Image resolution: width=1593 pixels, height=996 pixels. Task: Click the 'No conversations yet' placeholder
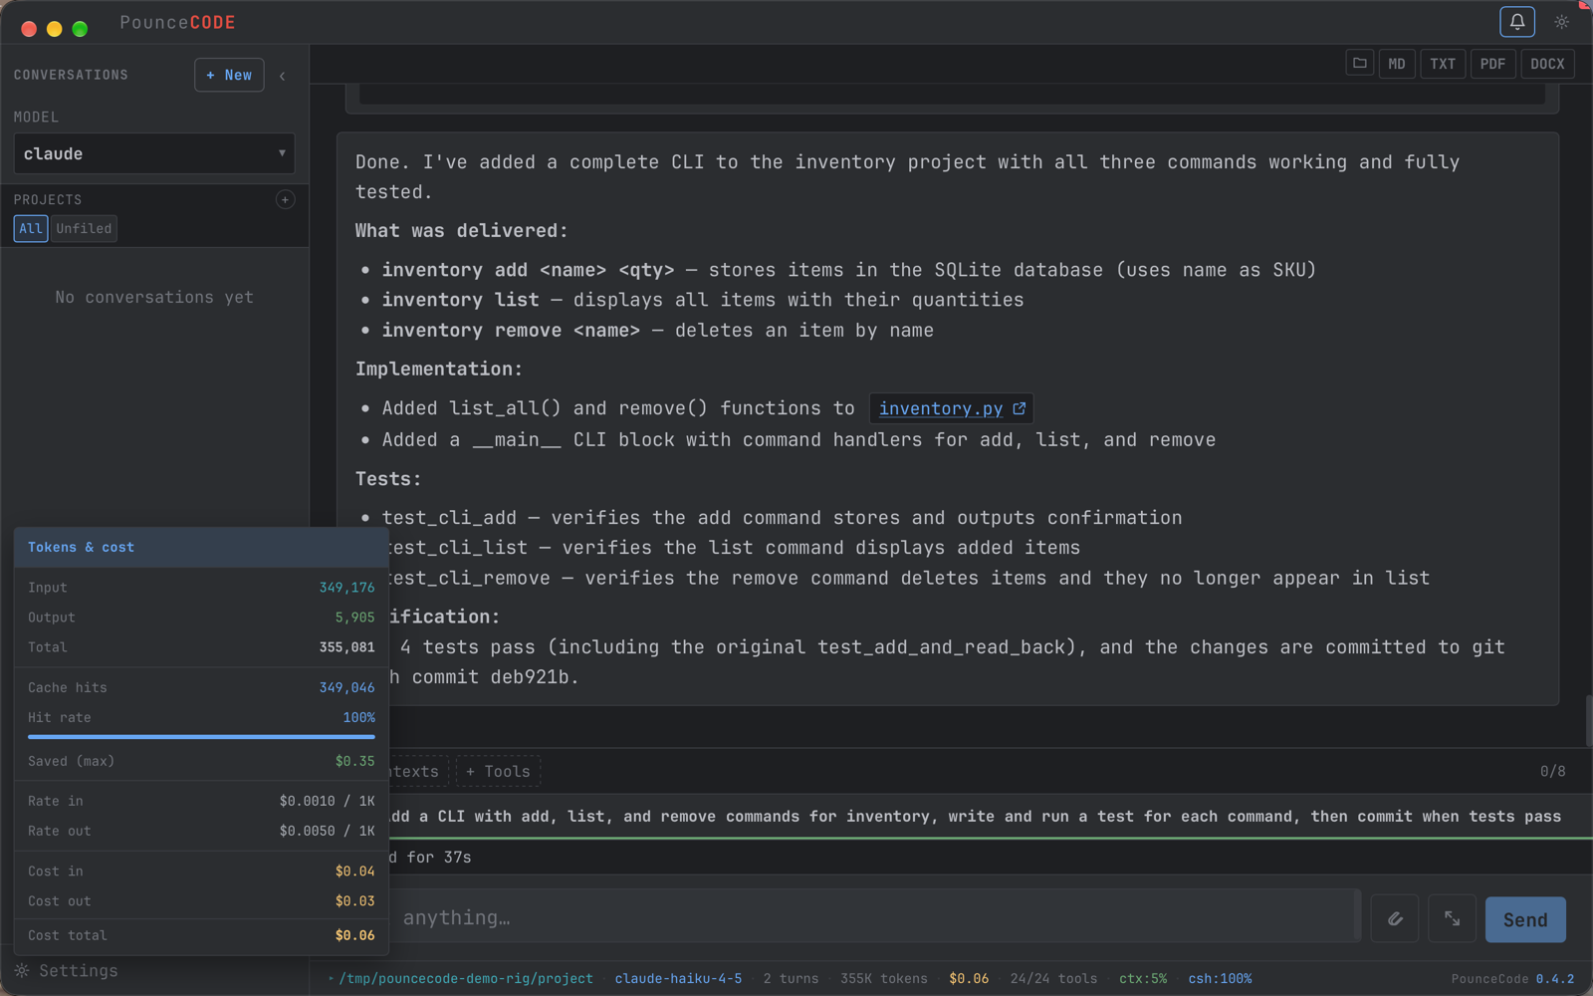coord(154,297)
